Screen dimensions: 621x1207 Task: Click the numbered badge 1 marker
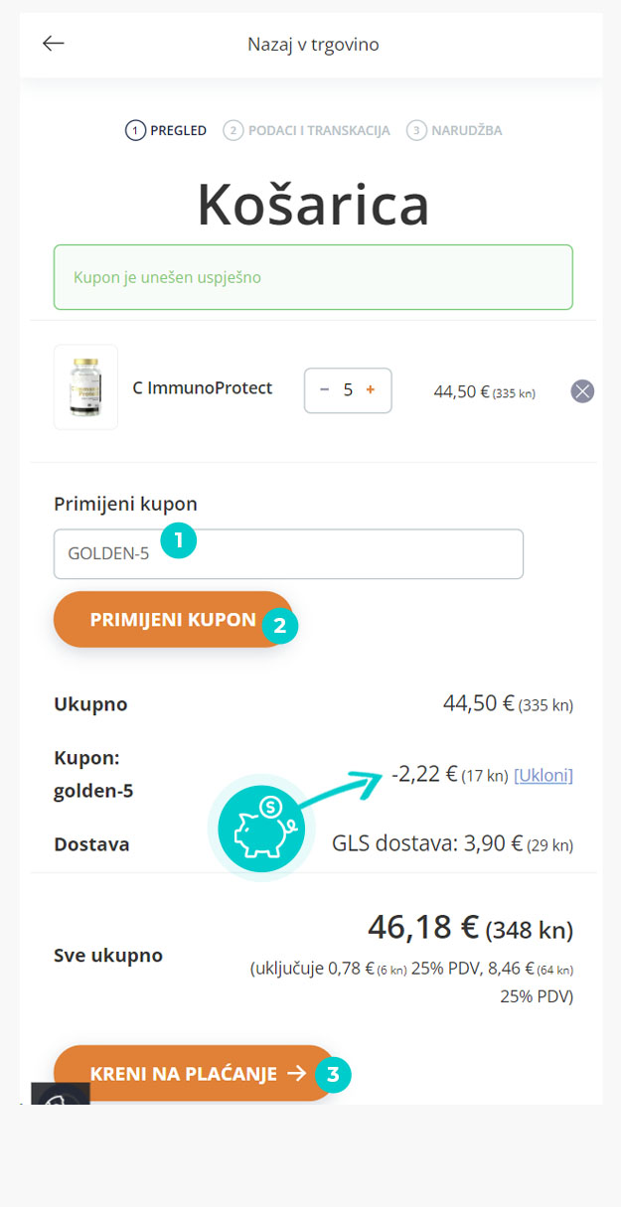point(179,540)
